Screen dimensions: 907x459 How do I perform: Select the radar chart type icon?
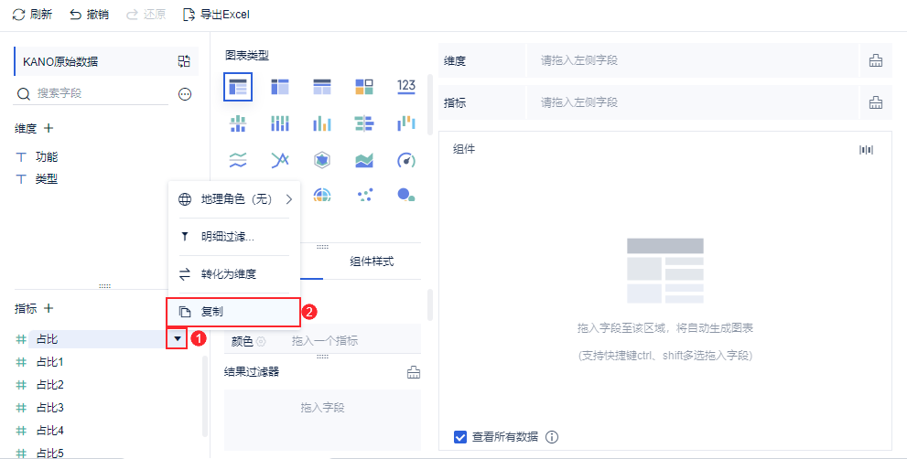coord(322,160)
